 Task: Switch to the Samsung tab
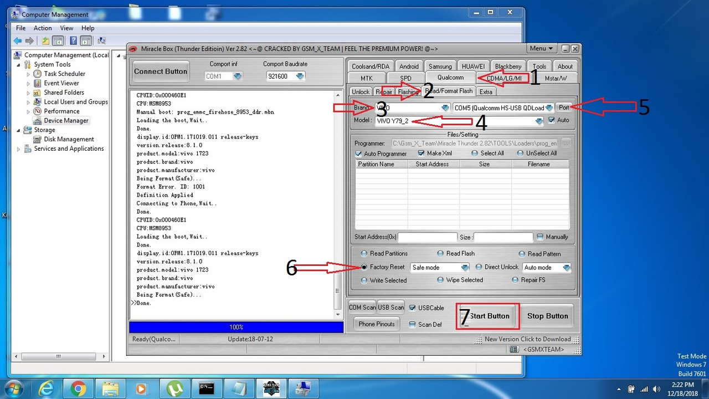click(x=440, y=66)
